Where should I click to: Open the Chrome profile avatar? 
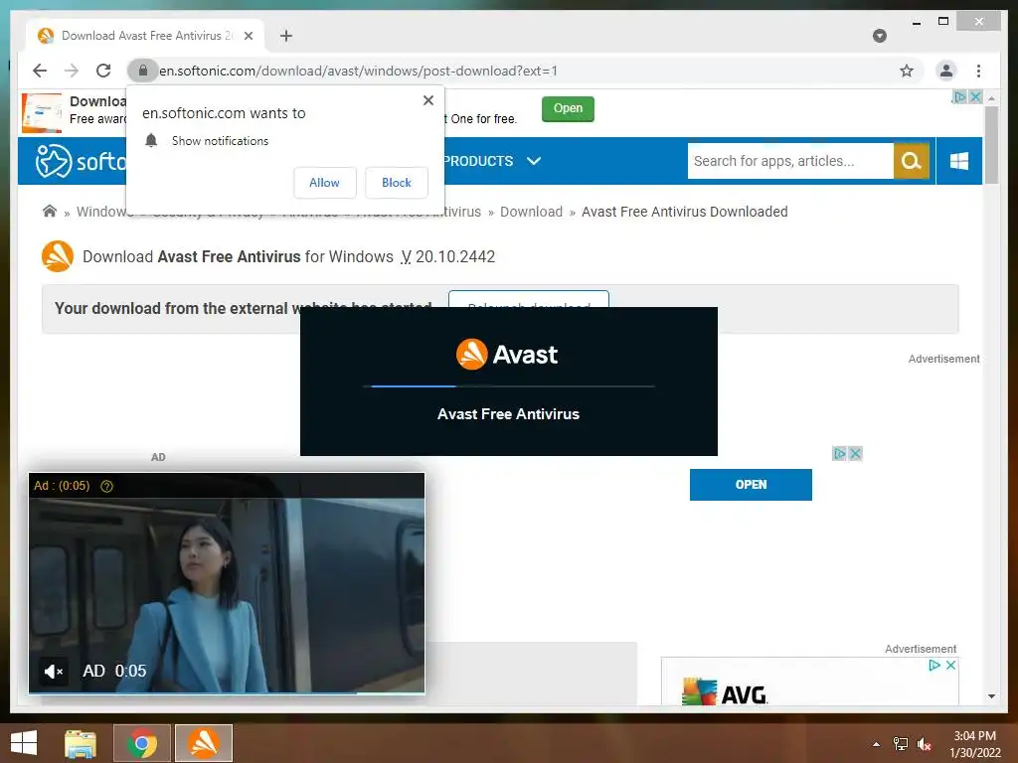(x=946, y=71)
